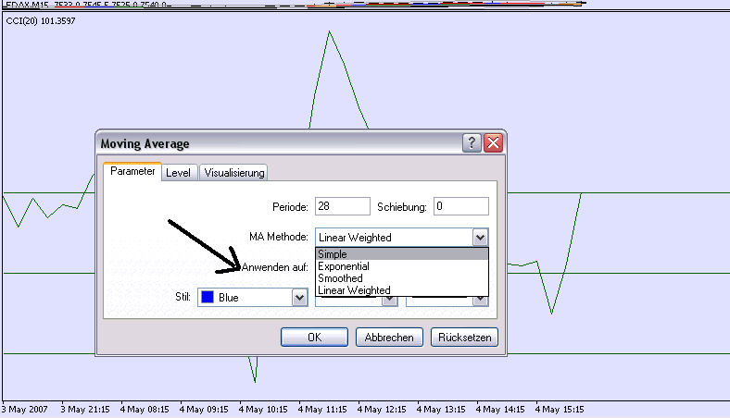Viewport: 730px width, 418px height.
Task: Close the Moving Average dialog
Action: tap(494, 142)
